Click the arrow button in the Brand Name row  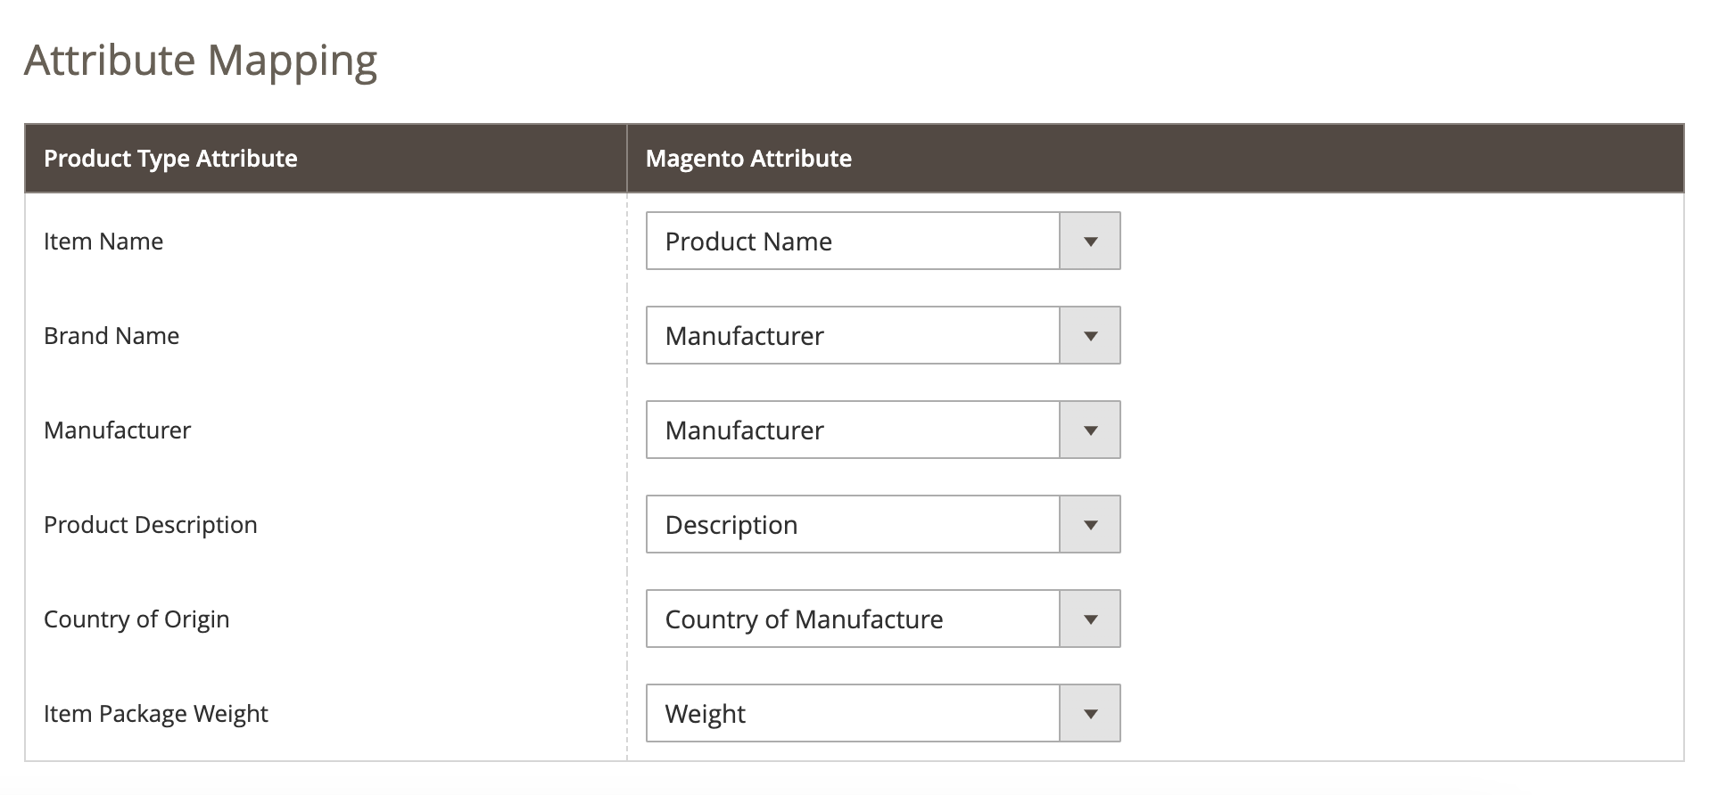(1089, 335)
